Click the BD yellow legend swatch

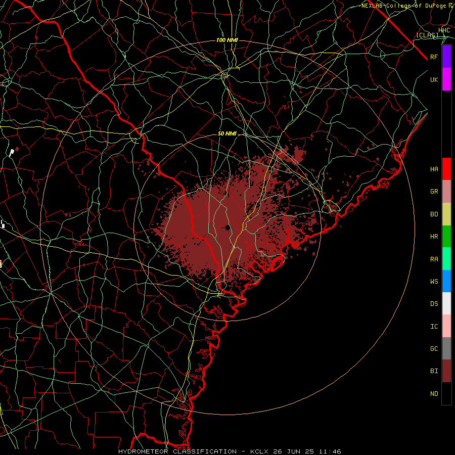click(446, 214)
